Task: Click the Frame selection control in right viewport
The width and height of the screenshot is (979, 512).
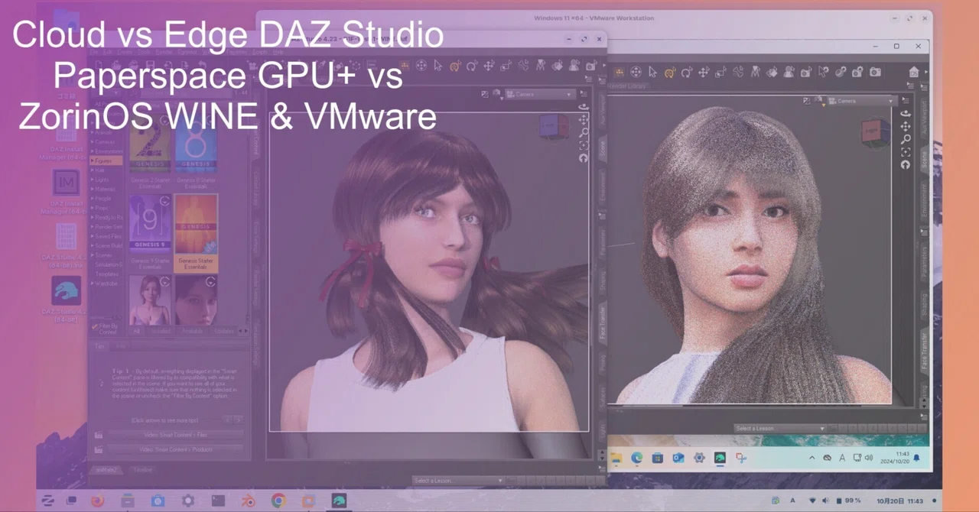Action: tap(906, 152)
